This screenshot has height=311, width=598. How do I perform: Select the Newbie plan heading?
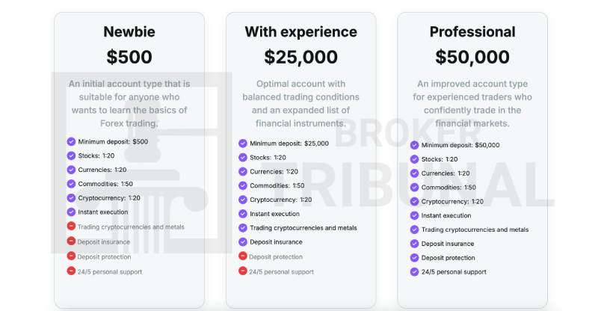coord(129,31)
